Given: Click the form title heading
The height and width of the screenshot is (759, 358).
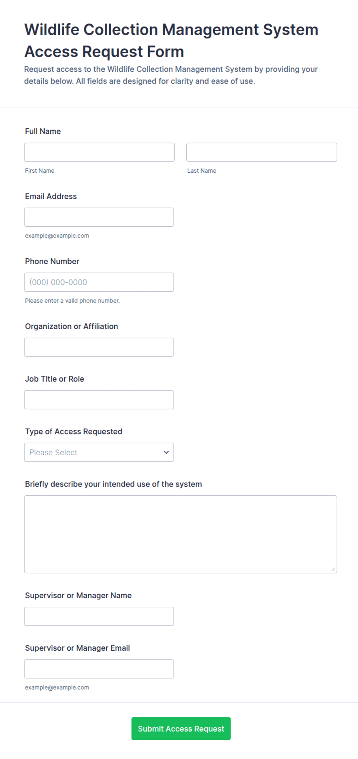Looking at the screenshot, I should point(171,40).
